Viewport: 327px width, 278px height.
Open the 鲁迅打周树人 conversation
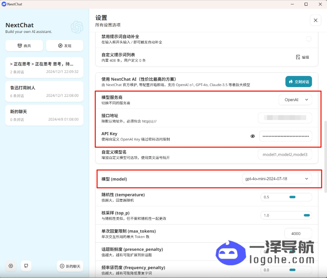point(44,91)
